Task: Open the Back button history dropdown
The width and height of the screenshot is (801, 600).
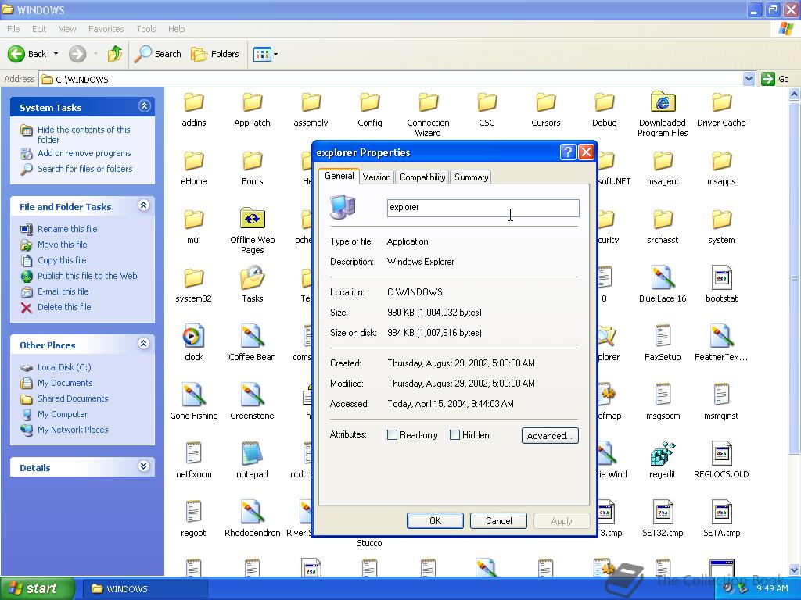Action: [56, 54]
